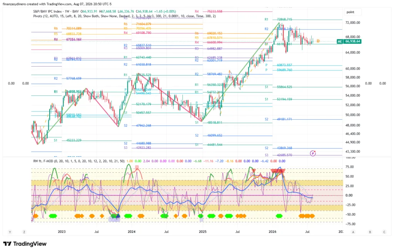
Task: Click the S1 55864.525 pivot label
Action: coord(279,87)
